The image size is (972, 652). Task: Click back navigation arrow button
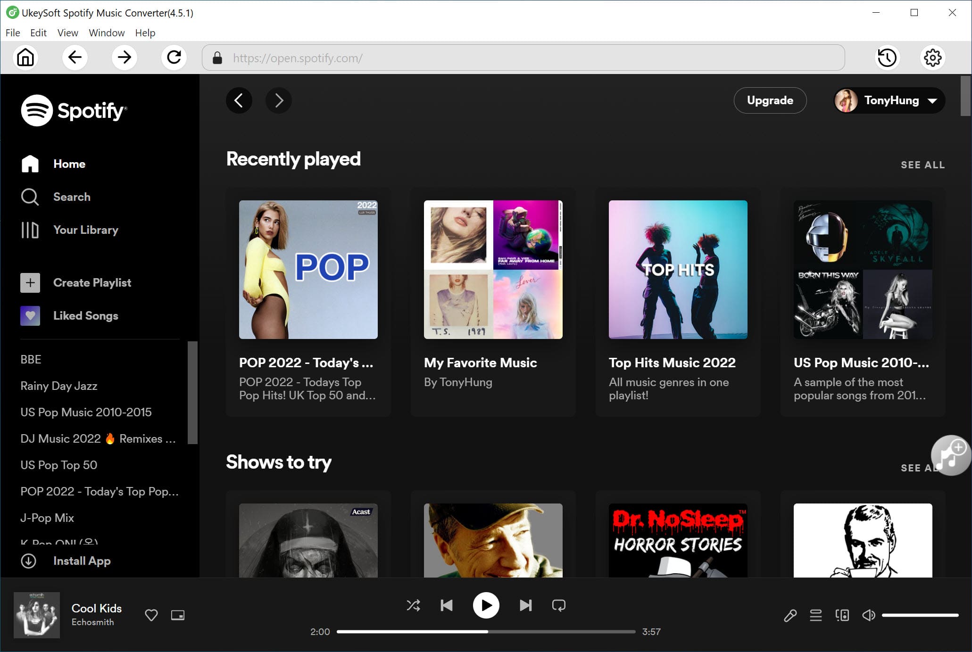(x=75, y=58)
